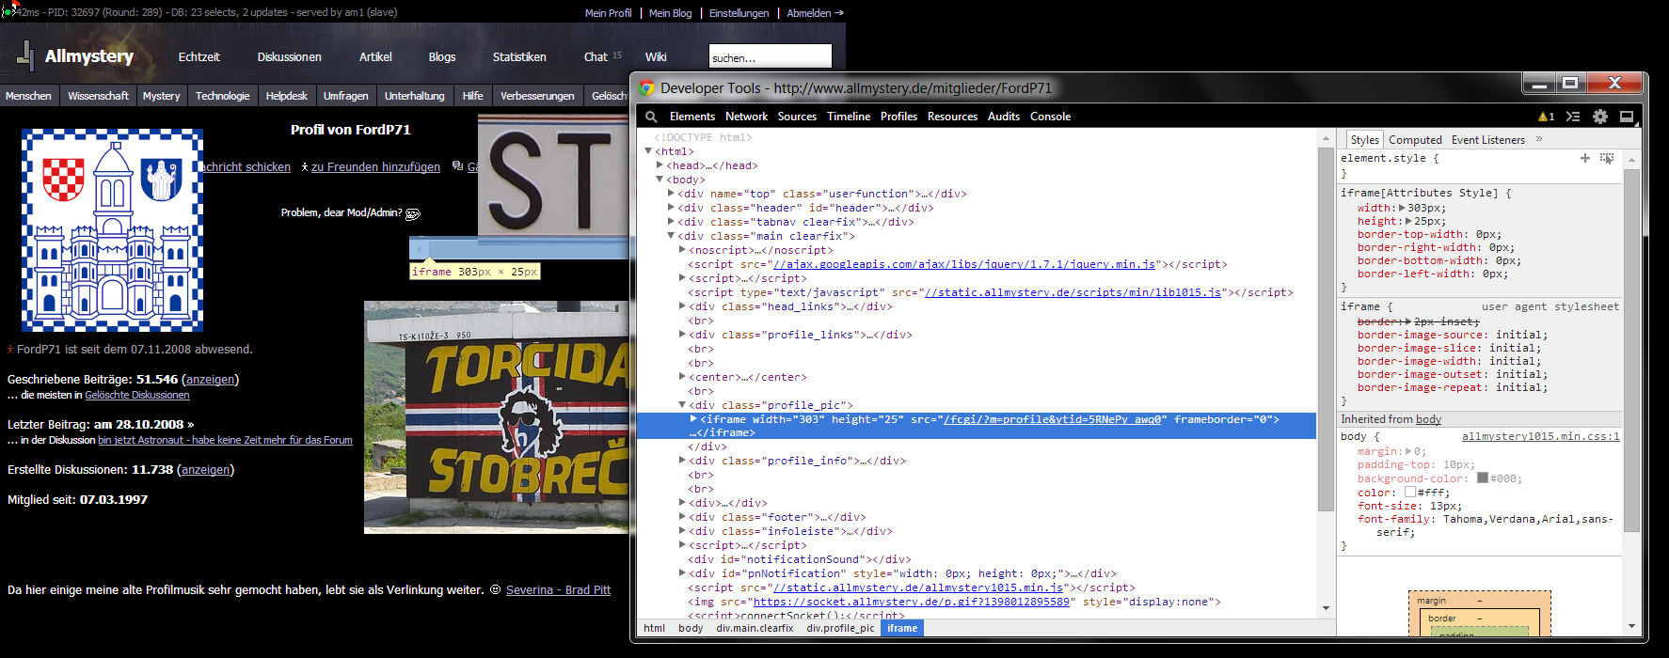Open 'Diskussionen' in Allmystery header
Screen dimensions: 1669x658
[x=289, y=57]
